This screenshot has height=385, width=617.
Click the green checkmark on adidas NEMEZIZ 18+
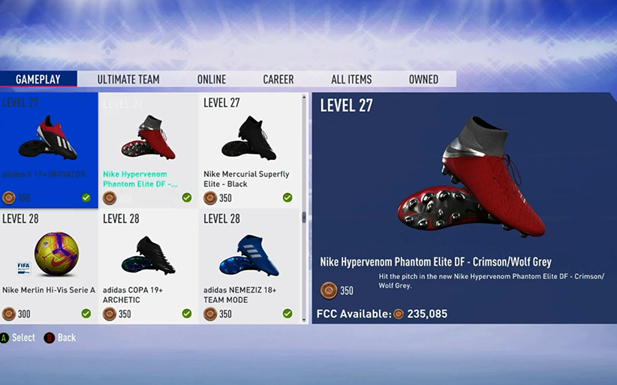(x=287, y=314)
